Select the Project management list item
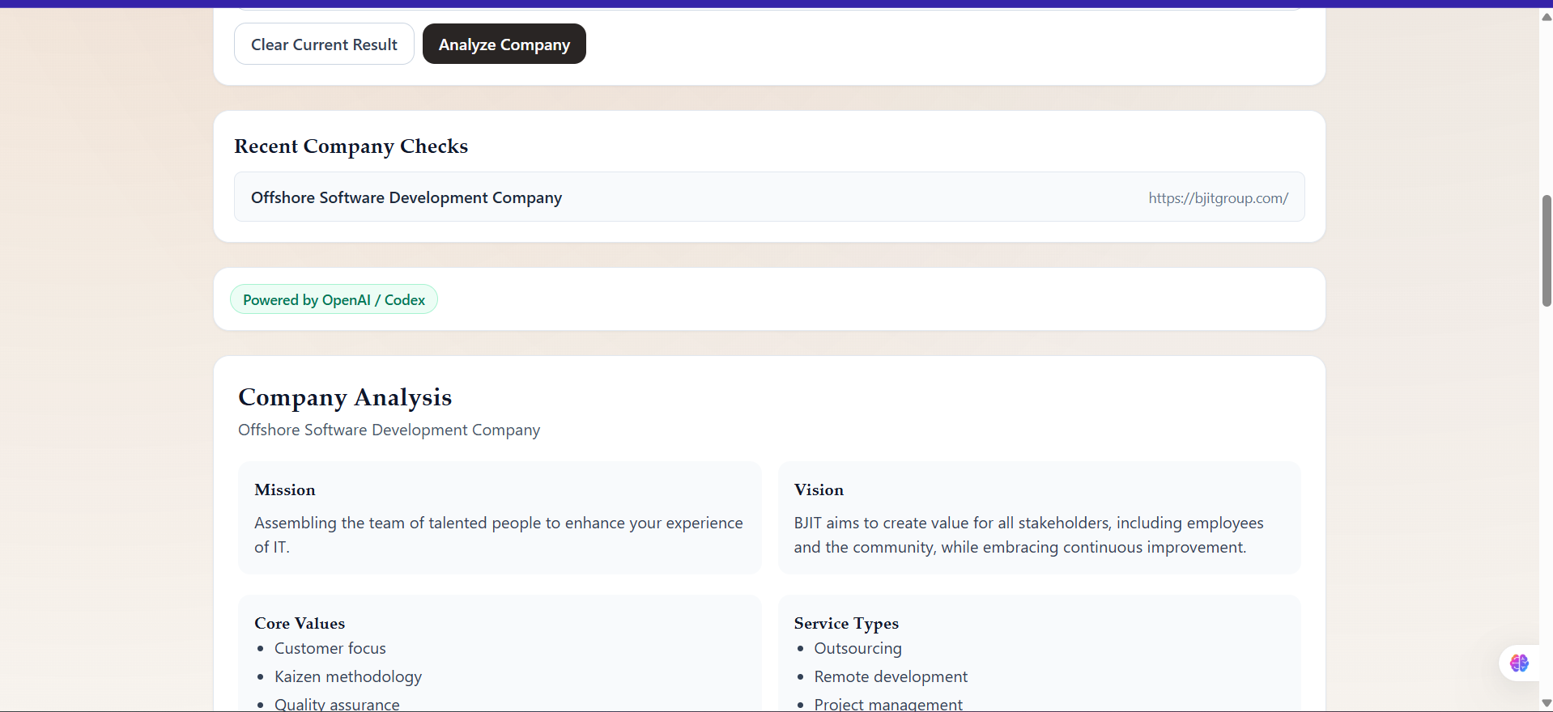This screenshot has height=712, width=1553. click(888, 704)
